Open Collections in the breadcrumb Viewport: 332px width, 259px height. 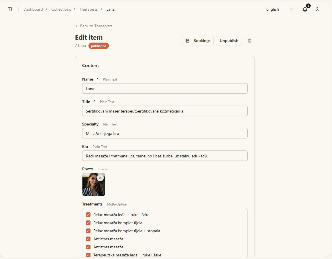(x=61, y=9)
